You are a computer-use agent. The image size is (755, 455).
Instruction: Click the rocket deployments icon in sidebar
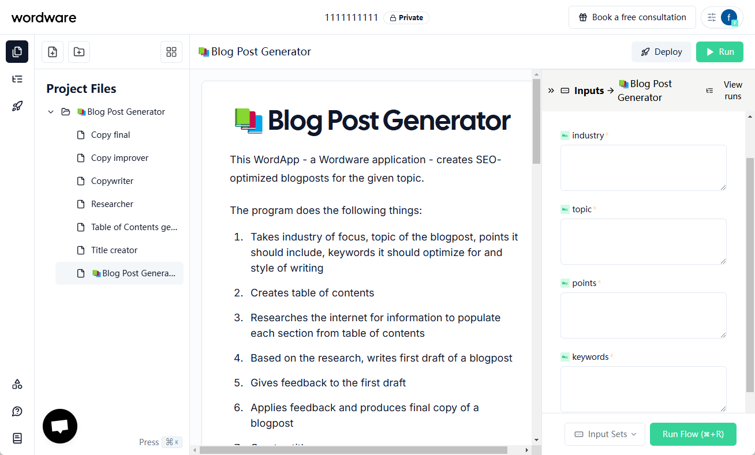pos(17,106)
